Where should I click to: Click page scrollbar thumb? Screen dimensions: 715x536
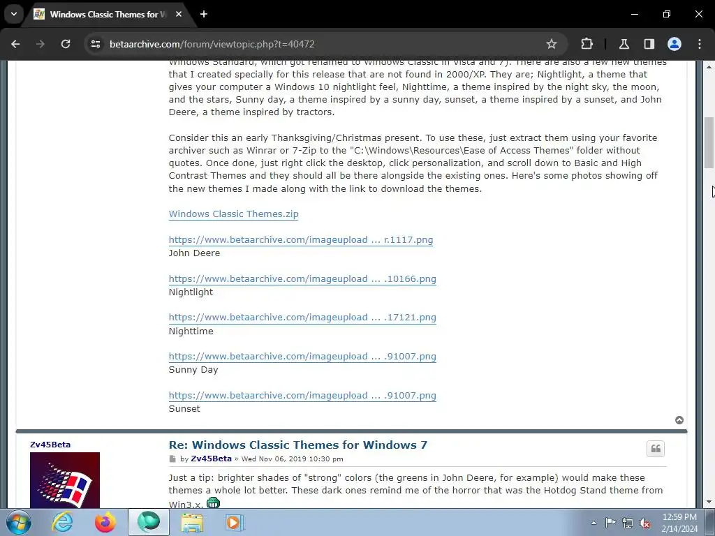(x=709, y=142)
